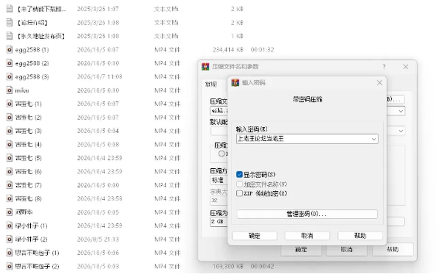Click the 2026/10/7 11:08 date
The image size is (441, 274).
(x=100, y=77)
